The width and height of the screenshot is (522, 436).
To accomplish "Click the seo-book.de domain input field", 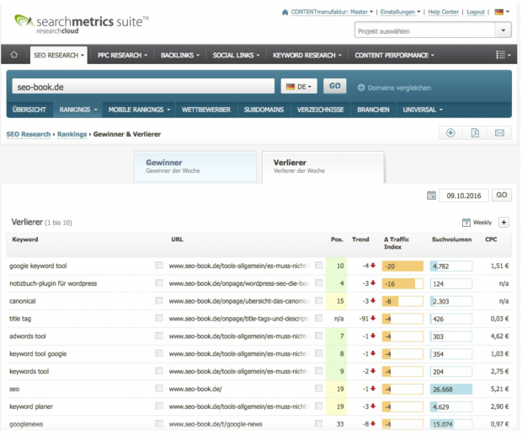I will coord(143,87).
